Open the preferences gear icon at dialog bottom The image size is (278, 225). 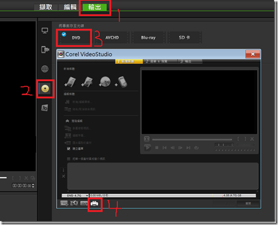click(x=74, y=203)
